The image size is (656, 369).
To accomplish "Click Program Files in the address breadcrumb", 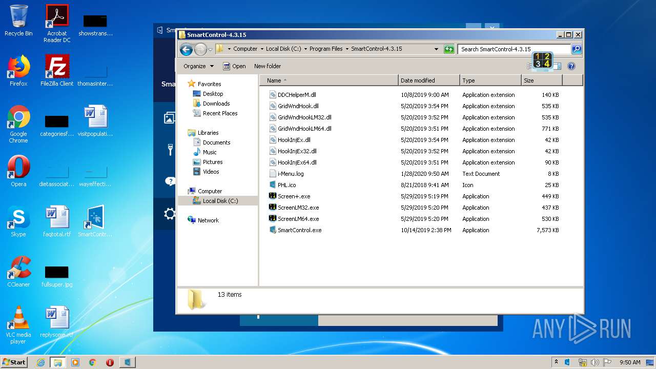I will 326,49.
